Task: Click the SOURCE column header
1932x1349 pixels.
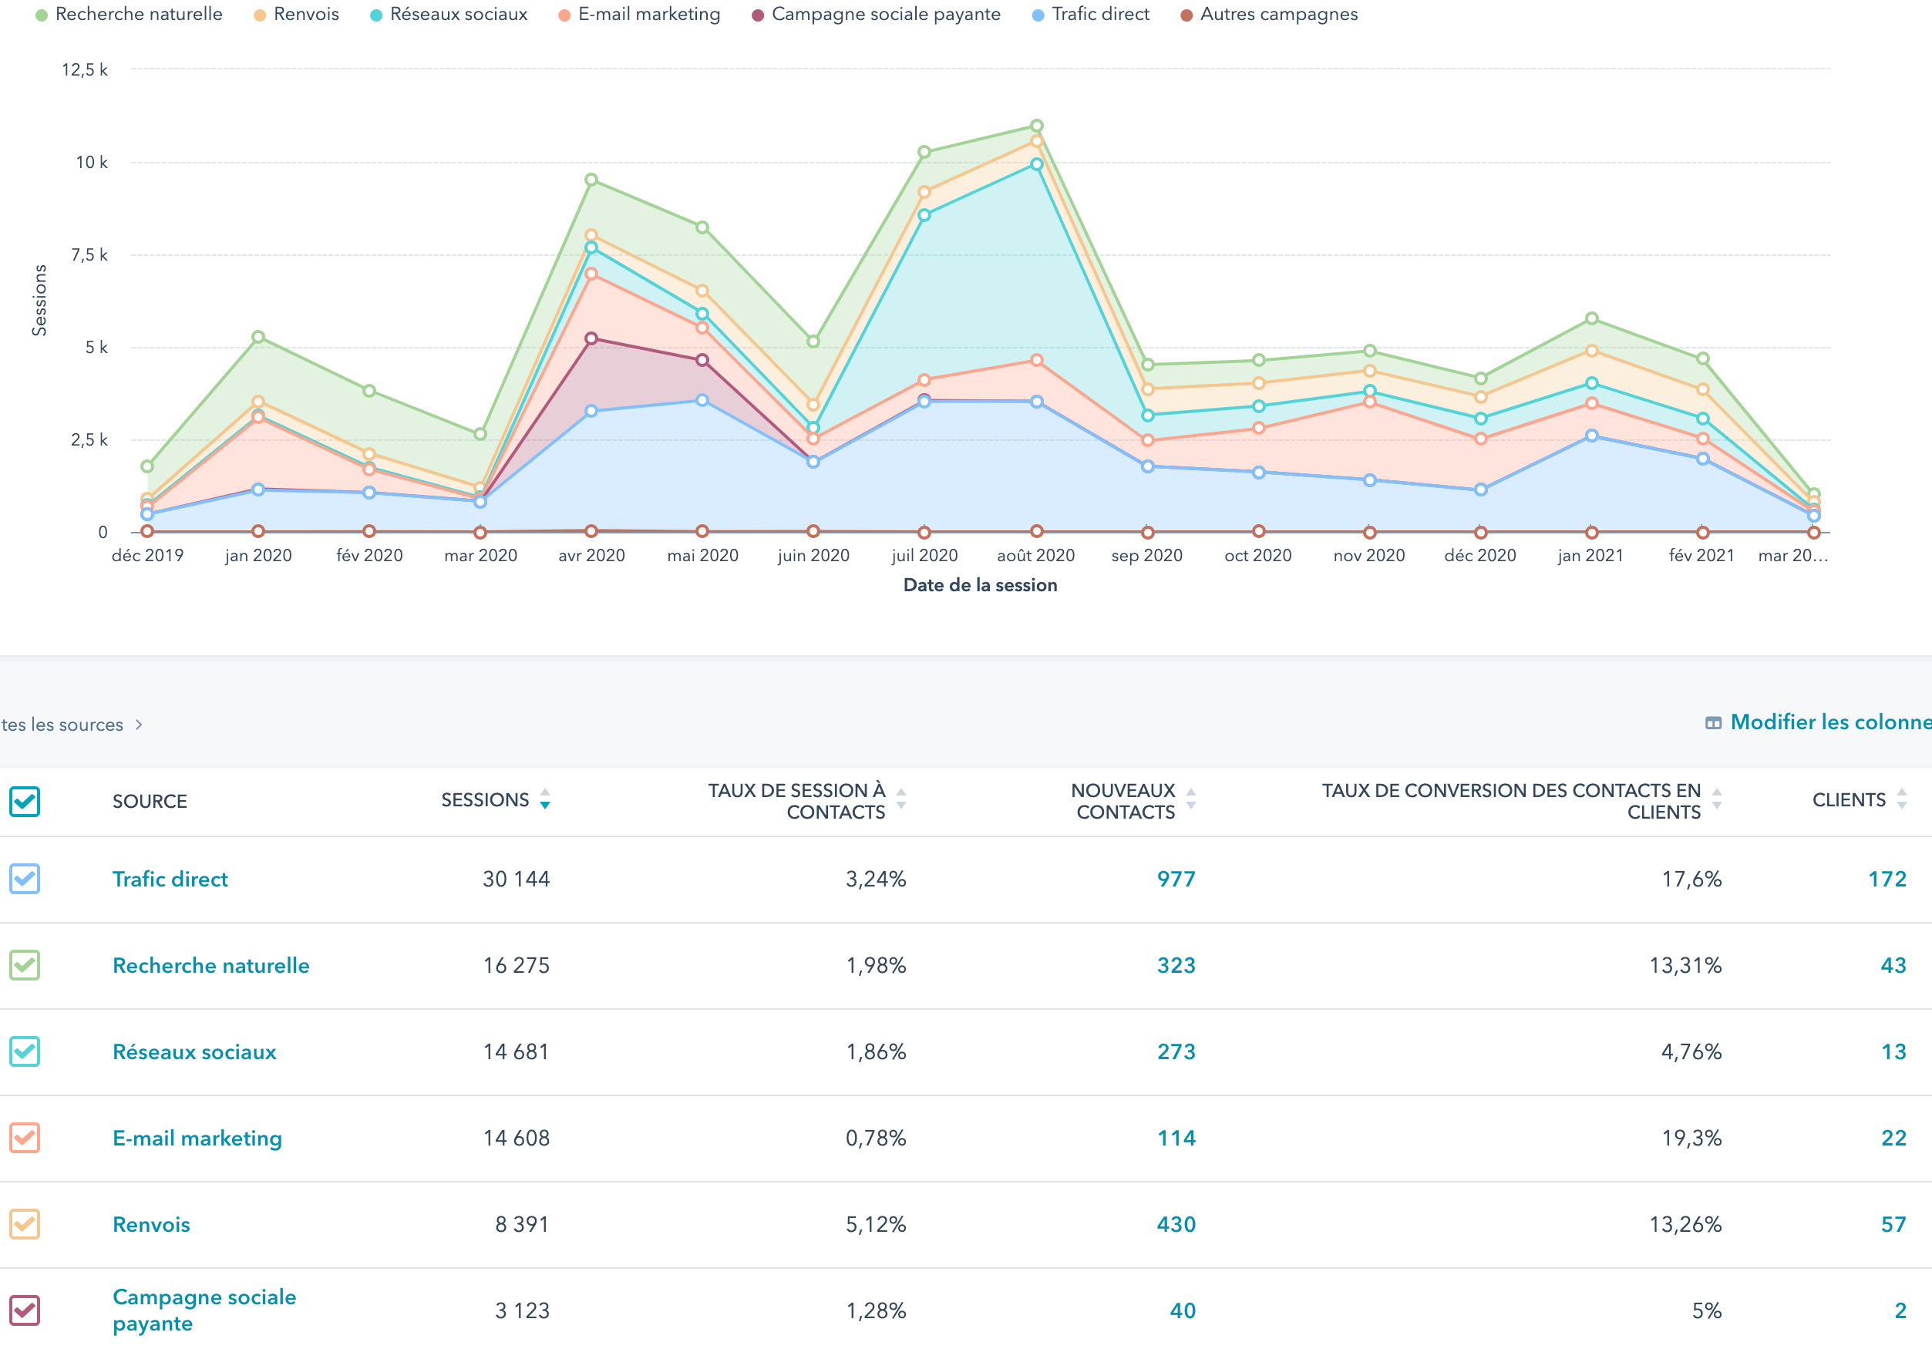Action: coord(150,801)
